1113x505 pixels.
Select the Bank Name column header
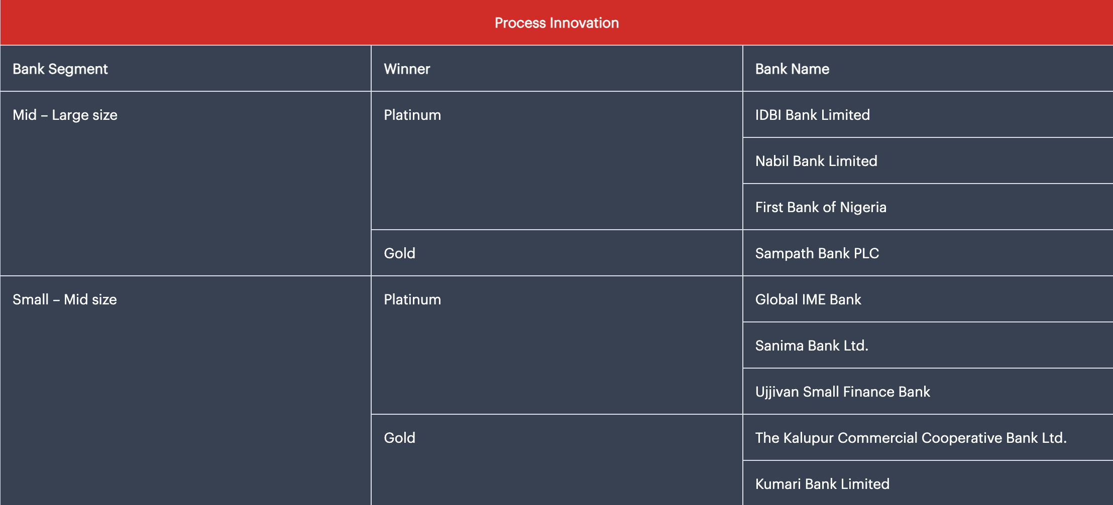pos(792,69)
